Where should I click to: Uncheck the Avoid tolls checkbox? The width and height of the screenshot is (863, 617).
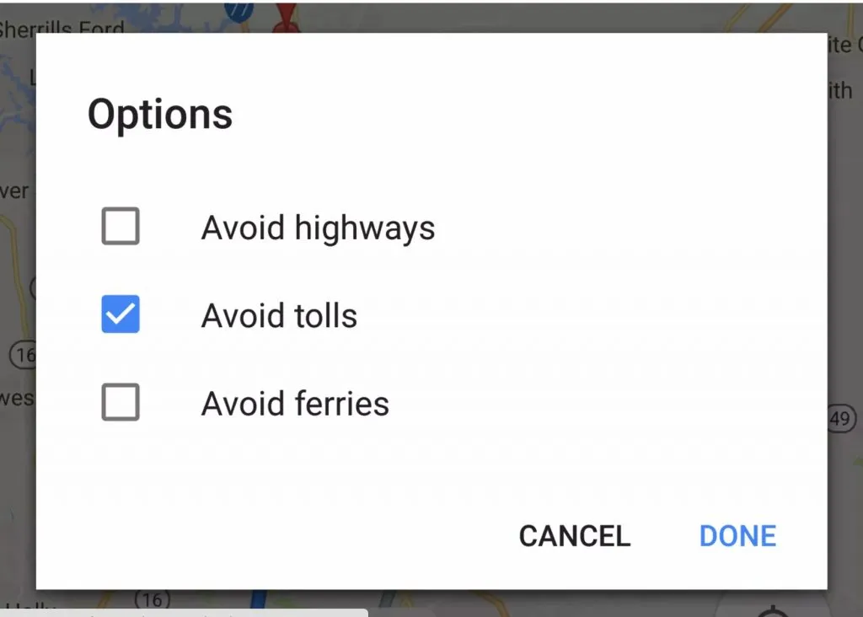[121, 315]
